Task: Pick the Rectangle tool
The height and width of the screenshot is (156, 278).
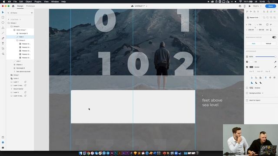Action: [3, 17]
